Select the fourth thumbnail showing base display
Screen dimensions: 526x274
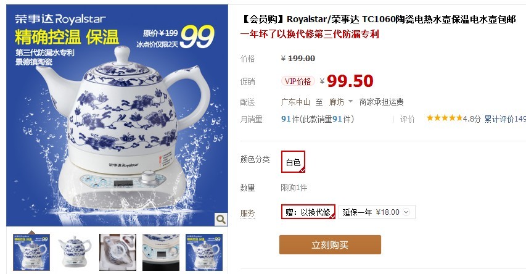pyautogui.click(x=161, y=252)
